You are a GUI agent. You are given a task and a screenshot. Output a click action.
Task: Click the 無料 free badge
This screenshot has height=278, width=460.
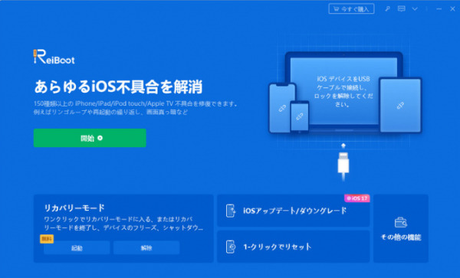pyautogui.click(x=47, y=239)
